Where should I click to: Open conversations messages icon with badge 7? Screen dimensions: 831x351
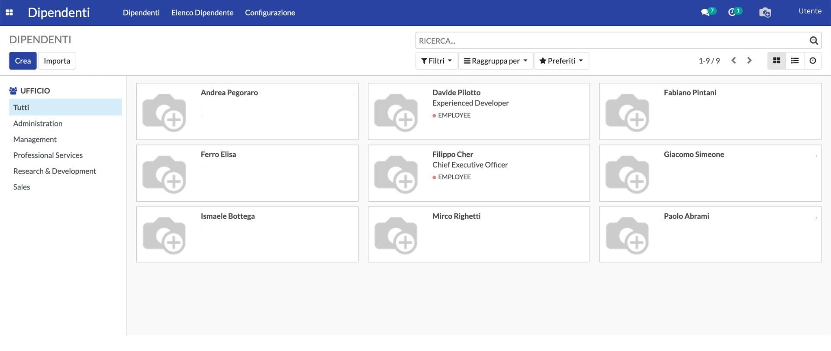(x=708, y=12)
